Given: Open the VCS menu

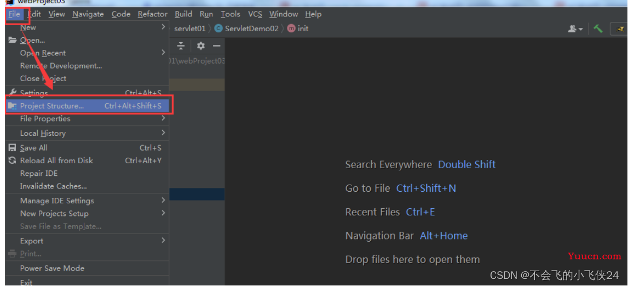Looking at the screenshot, I should [x=255, y=14].
